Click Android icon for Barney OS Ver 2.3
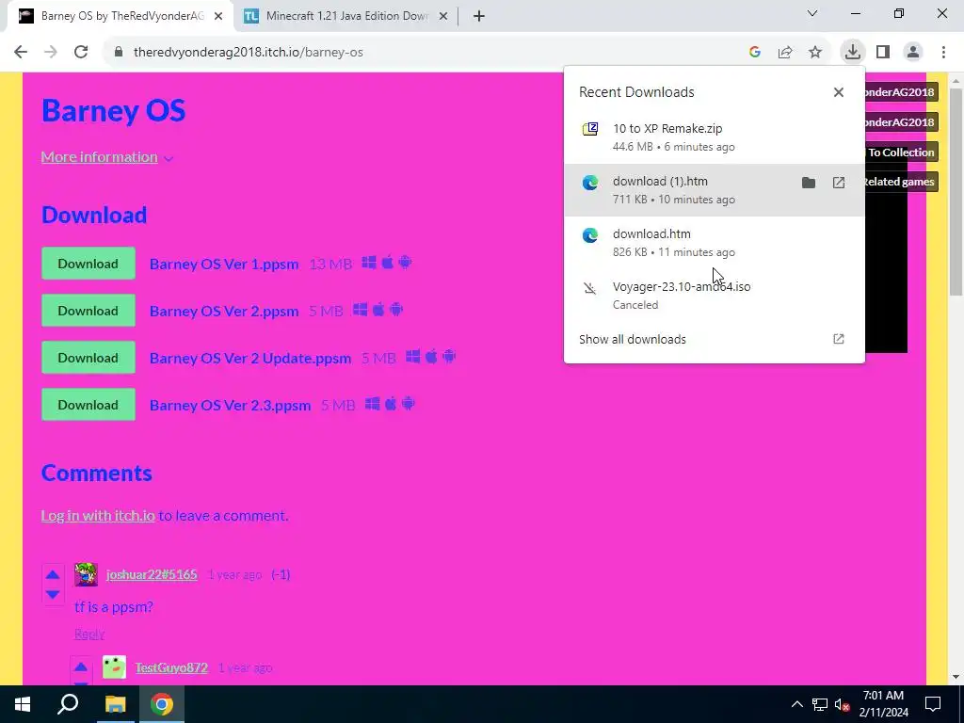This screenshot has height=723, width=964. point(409,404)
